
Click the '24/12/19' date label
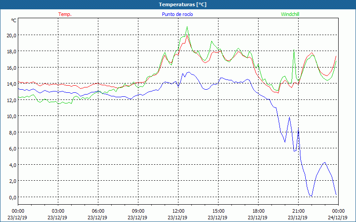338,218
